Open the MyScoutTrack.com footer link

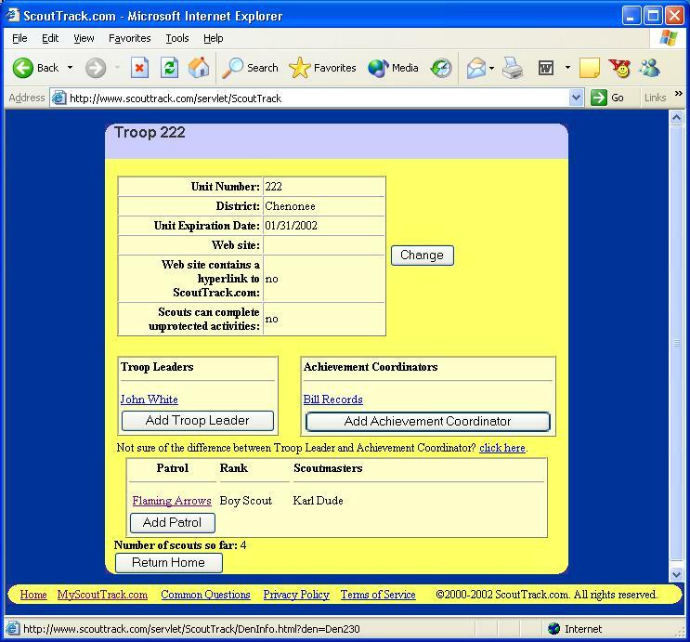tap(102, 595)
